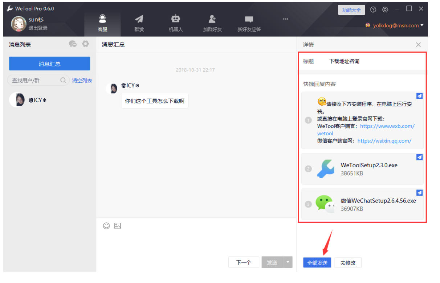This screenshot has height=283, width=440.
Task: Maximize the WeTool Pro window
Action: coord(409,8)
